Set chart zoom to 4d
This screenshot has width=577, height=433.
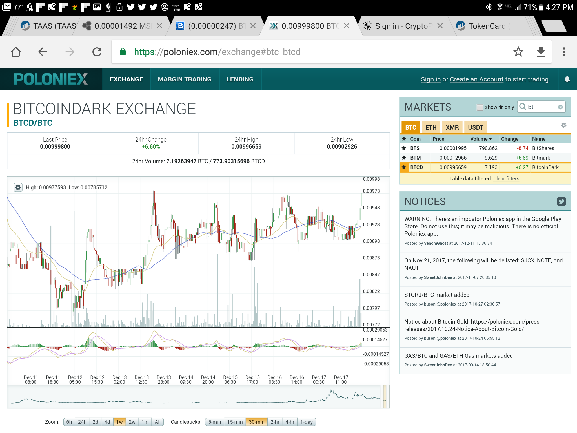click(x=107, y=422)
